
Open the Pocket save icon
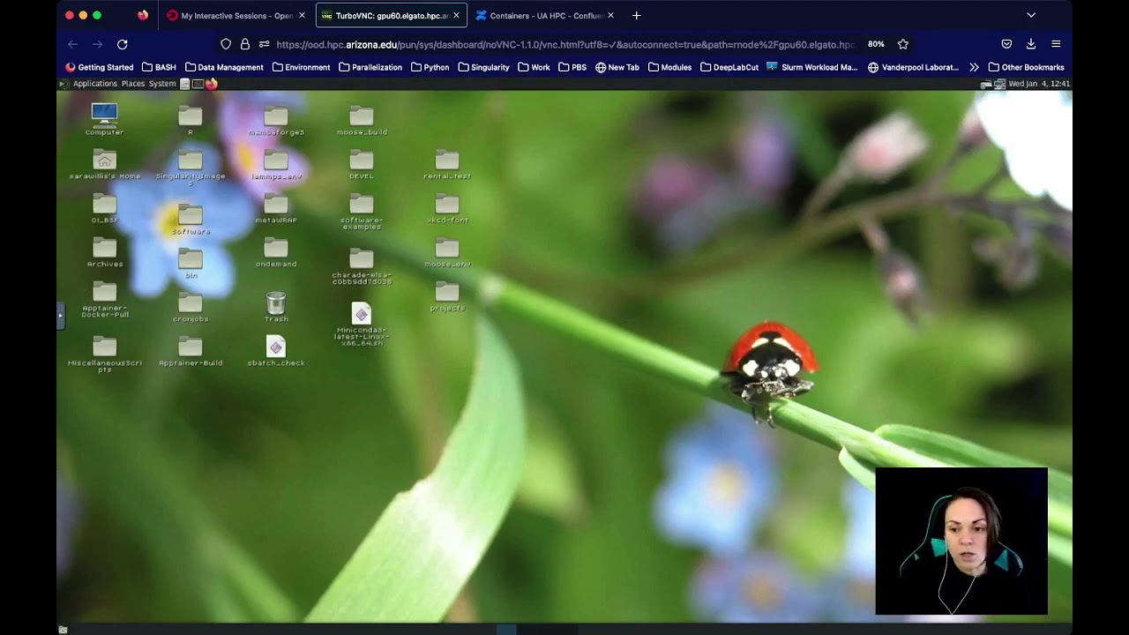[x=1006, y=44]
